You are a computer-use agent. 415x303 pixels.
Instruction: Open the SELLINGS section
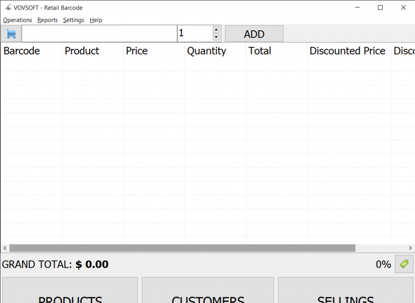tap(346, 290)
